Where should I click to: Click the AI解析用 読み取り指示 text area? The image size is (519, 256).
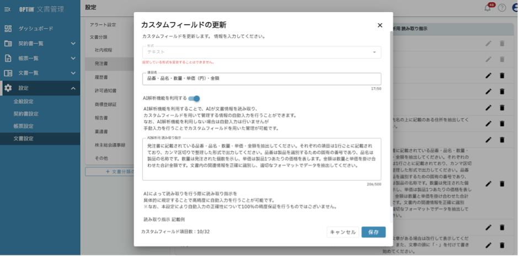pyautogui.click(x=261, y=159)
